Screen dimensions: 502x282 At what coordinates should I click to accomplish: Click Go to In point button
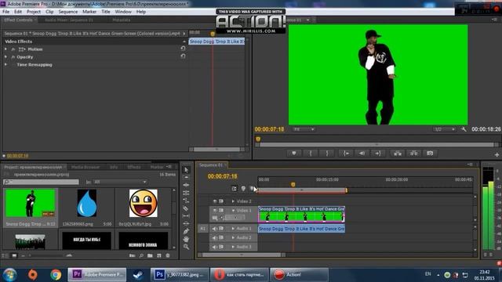coord(346,154)
